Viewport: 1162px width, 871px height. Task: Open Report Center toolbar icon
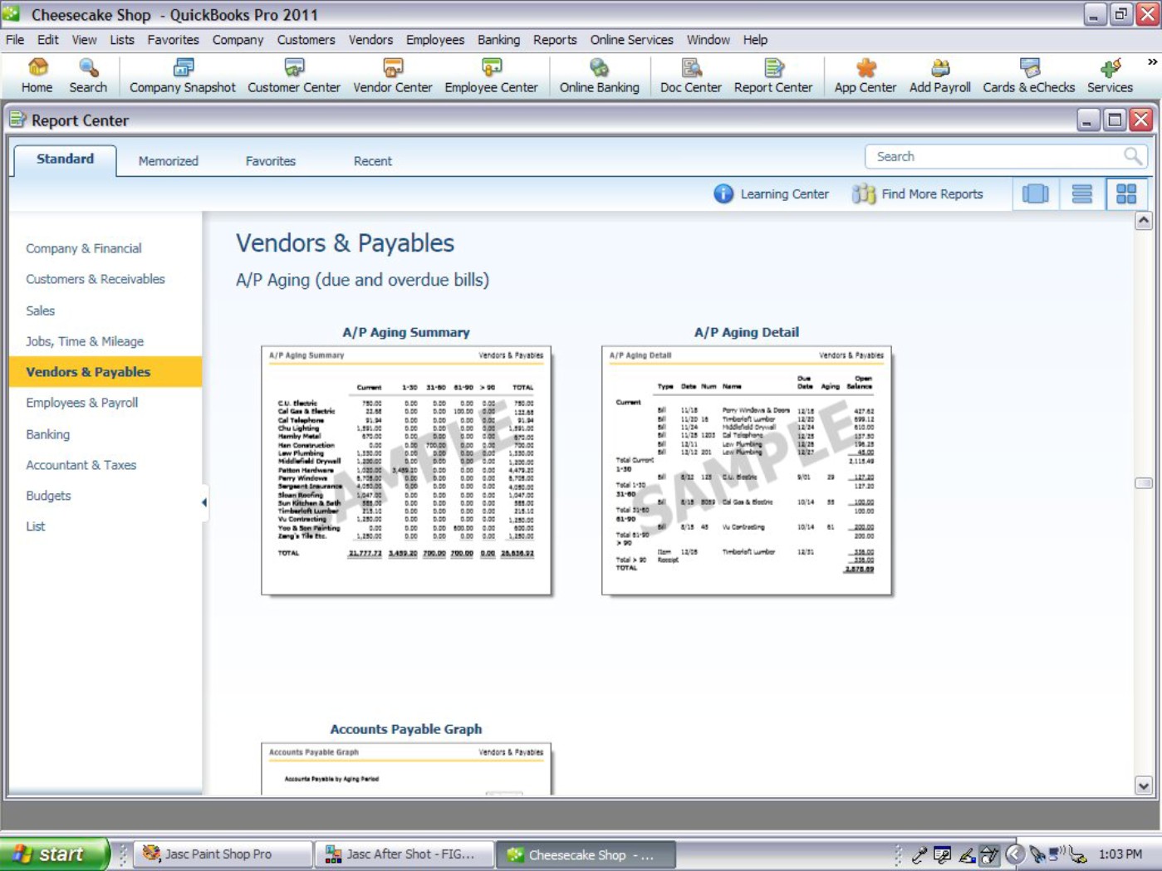pos(773,76)
